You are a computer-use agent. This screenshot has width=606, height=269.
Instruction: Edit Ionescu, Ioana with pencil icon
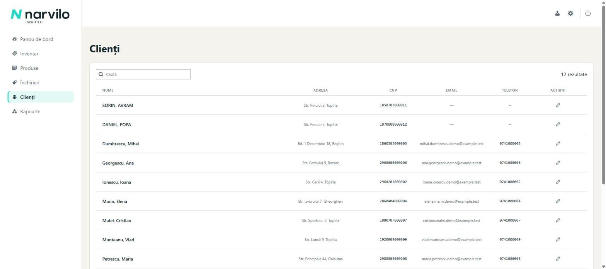(x=558, y=182)
